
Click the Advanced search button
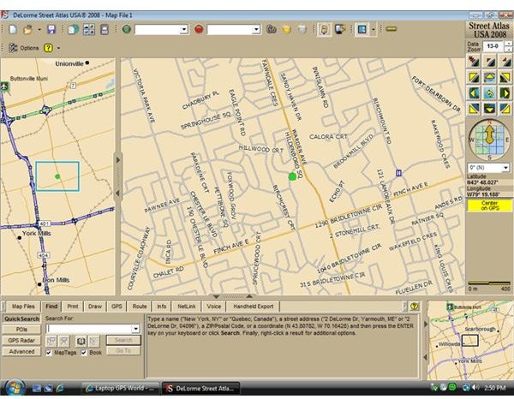[x=21, y=352]
